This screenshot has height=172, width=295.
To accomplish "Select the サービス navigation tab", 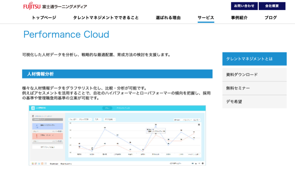I will click(x=206, y=18).
